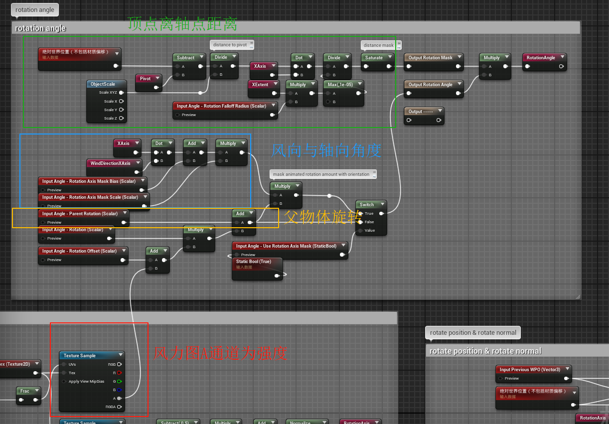609x424 pixels.
Task: Click the rotation angle comment box resize handle
Action: click(578, 296)
